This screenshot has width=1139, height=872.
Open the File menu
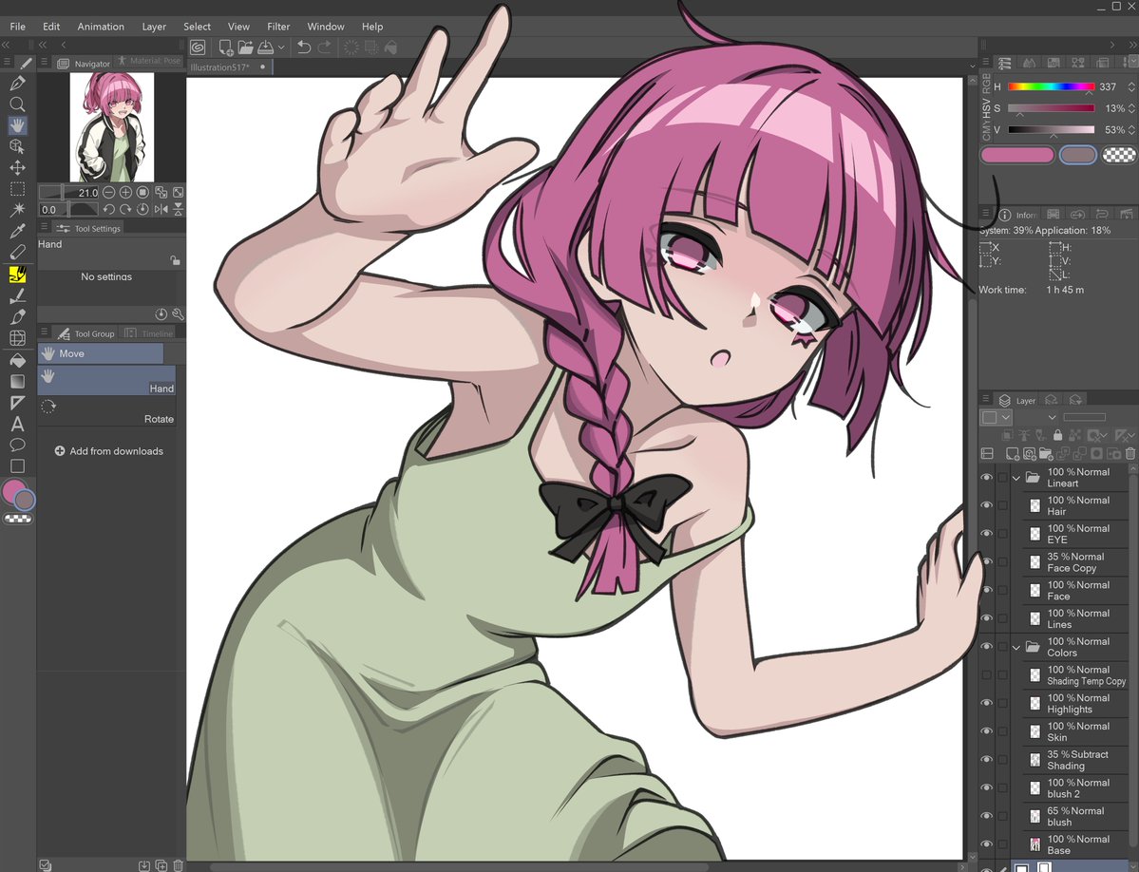(17, 27)
